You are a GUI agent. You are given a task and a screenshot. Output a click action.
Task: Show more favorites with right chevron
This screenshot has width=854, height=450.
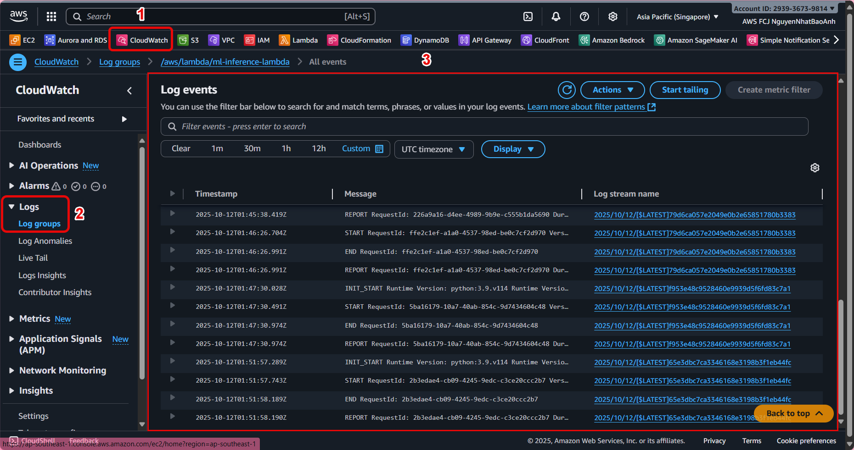[x=837, y=40]
